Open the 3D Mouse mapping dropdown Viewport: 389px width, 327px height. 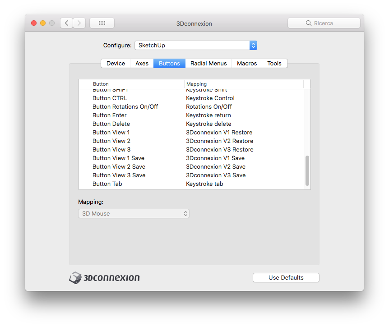click(x=134, y=214)
